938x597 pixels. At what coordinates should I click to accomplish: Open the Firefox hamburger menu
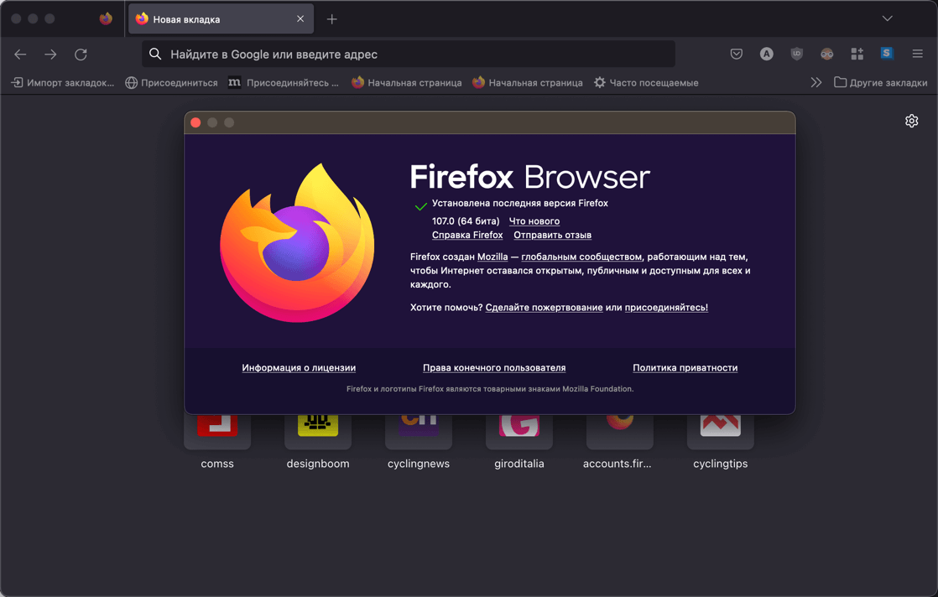click(x=917, y=54)
